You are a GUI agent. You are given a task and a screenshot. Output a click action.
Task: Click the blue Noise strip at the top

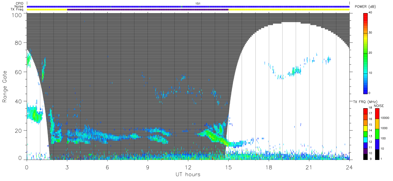188,6
